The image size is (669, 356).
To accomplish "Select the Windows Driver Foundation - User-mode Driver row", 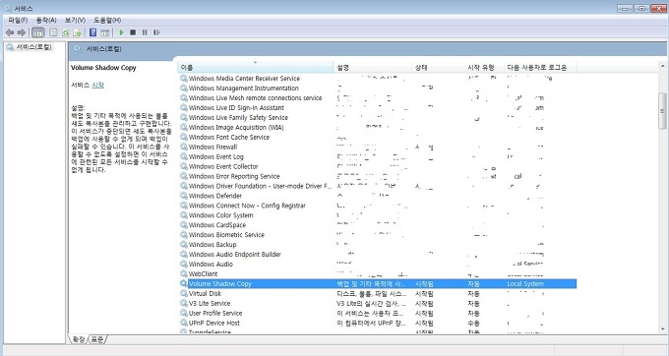I will [378, 186].
